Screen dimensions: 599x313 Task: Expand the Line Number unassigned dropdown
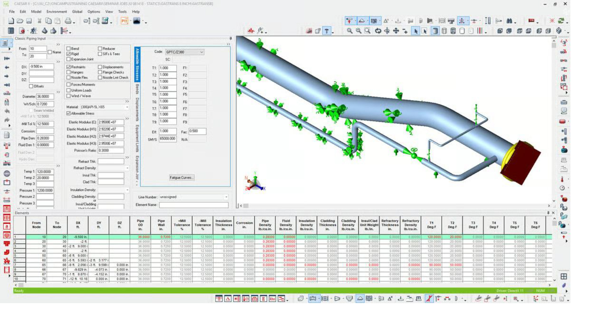click(226, 197)
